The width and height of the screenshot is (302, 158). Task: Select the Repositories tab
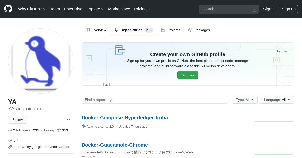tap(134, 30)
